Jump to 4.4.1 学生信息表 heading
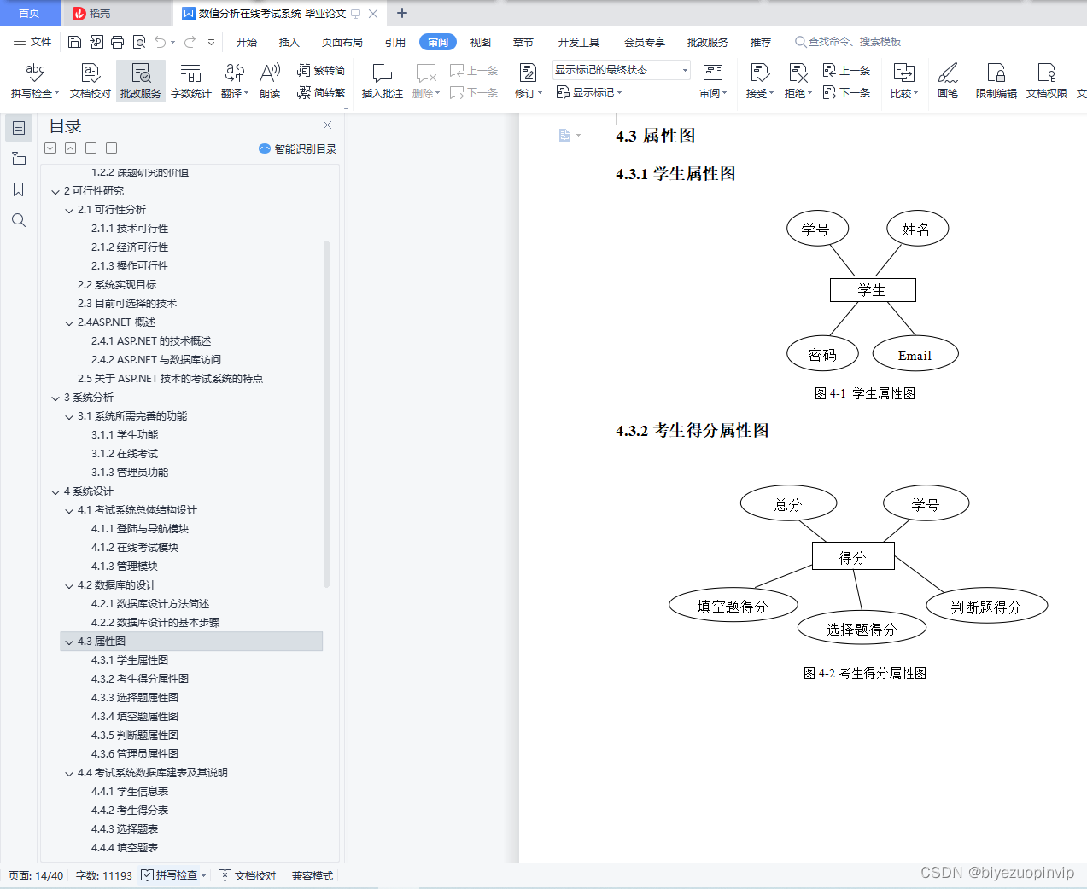 (130, 792)
